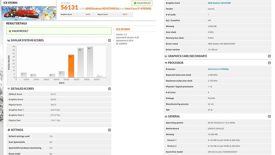Screen dimensions: 275x155
Task: Click the gray bar labeled 45 in chart
Action: (x=90, y=62)
